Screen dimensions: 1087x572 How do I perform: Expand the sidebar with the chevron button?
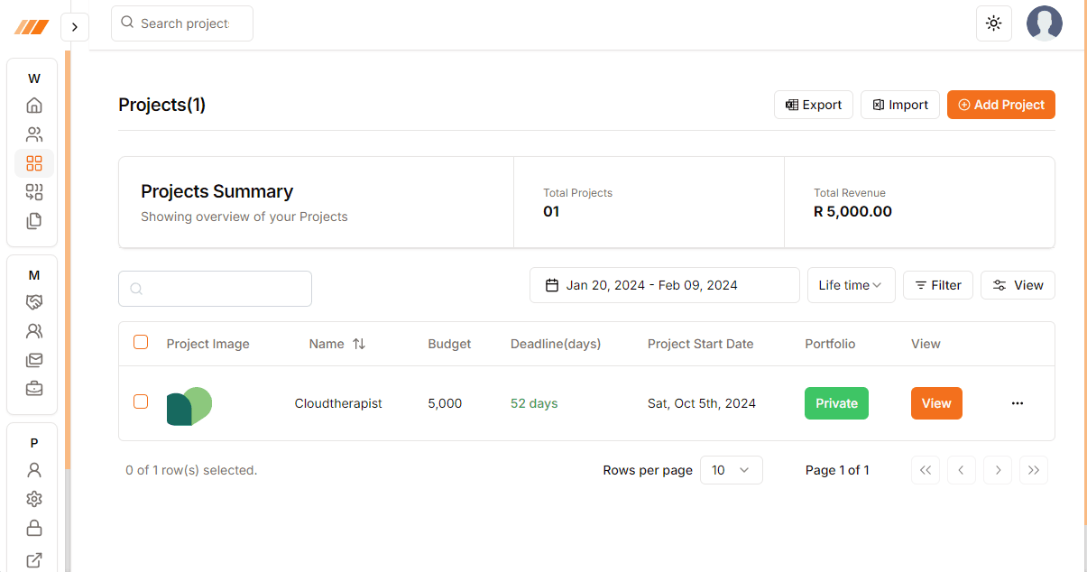point(74,27)
